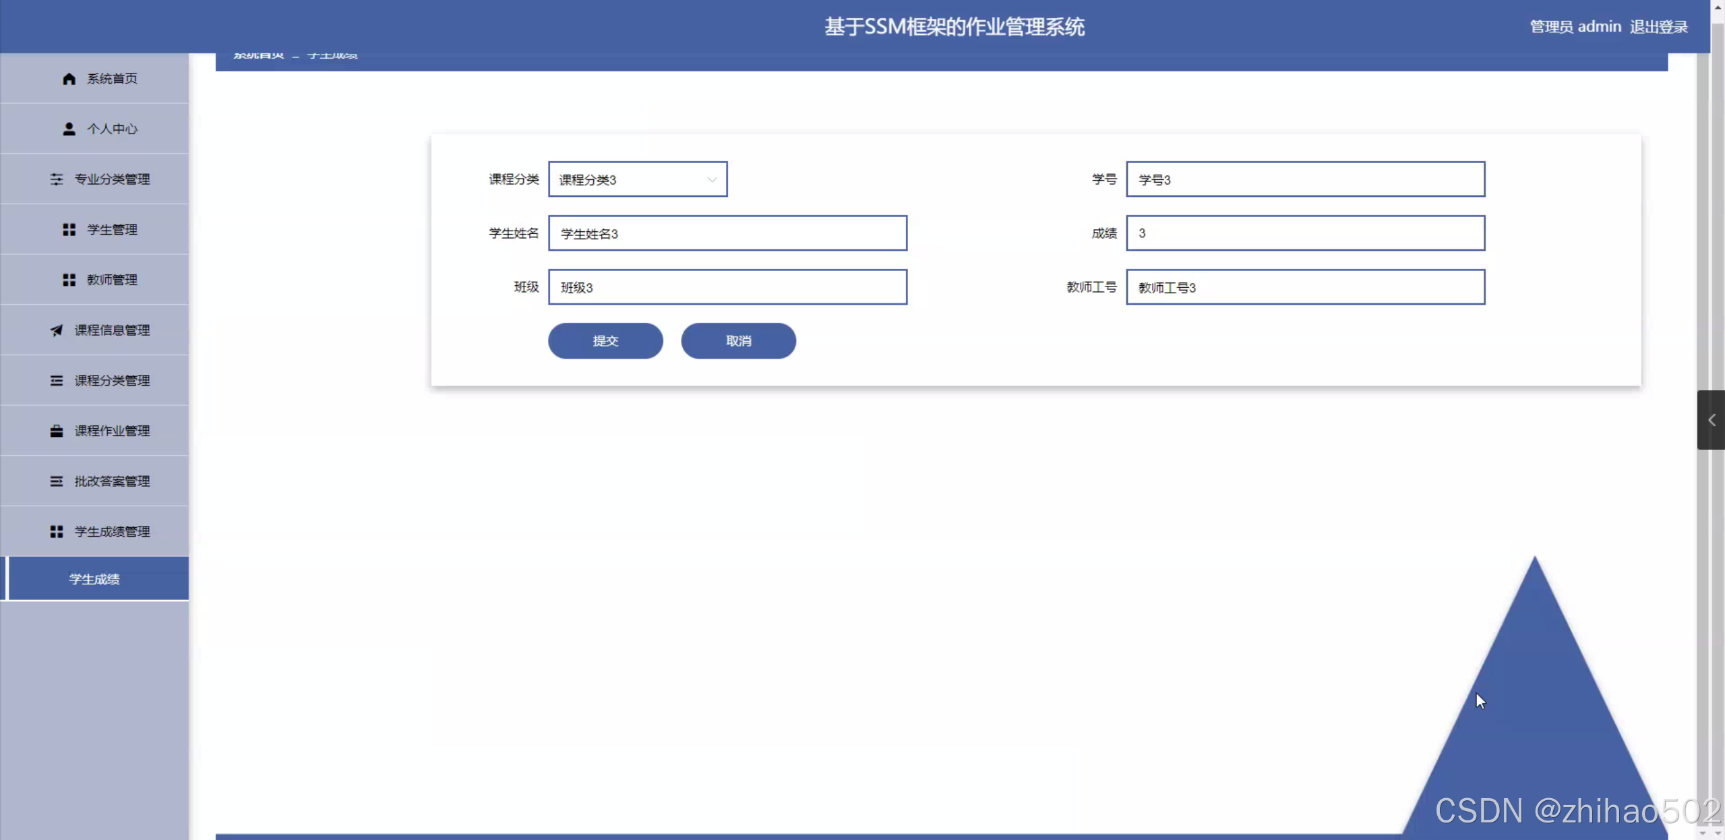Click the sliders icon beside 专业分类管理
Viewport: 1725px width, 840px height.
57,179
